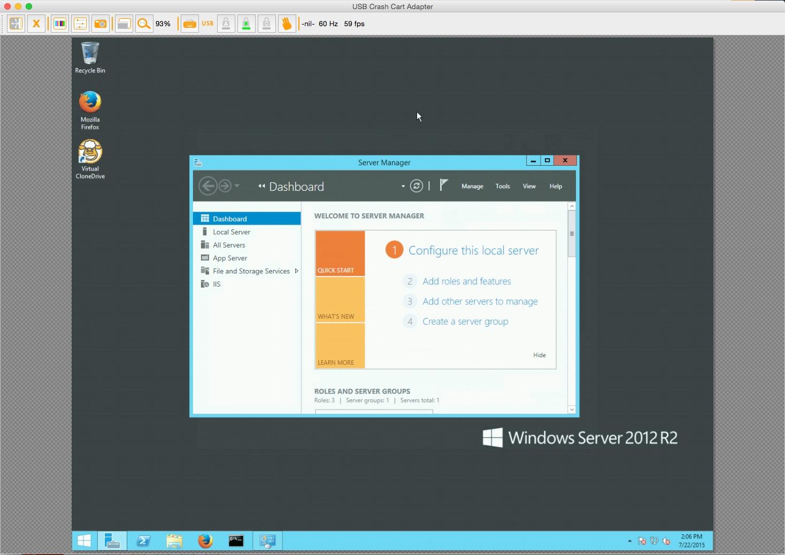Open the Help menu
Image resolution: width=785 pixels, height=555 pixels.
pyautogui.click(x=556, y=186)
